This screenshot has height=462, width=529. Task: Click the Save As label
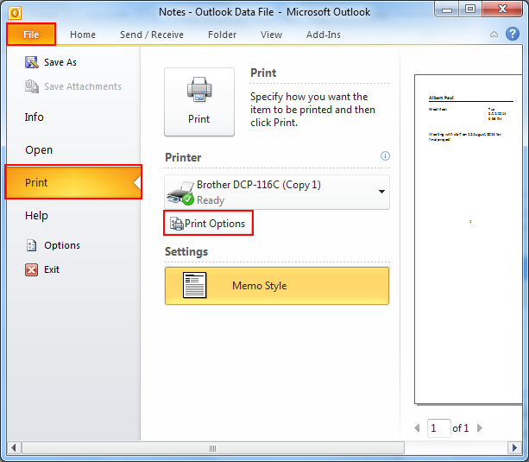60,62
